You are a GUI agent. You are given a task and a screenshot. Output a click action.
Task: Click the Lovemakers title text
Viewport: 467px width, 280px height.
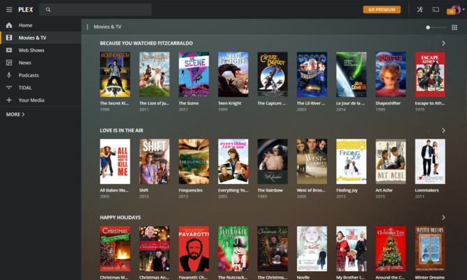tap(427, 190)
